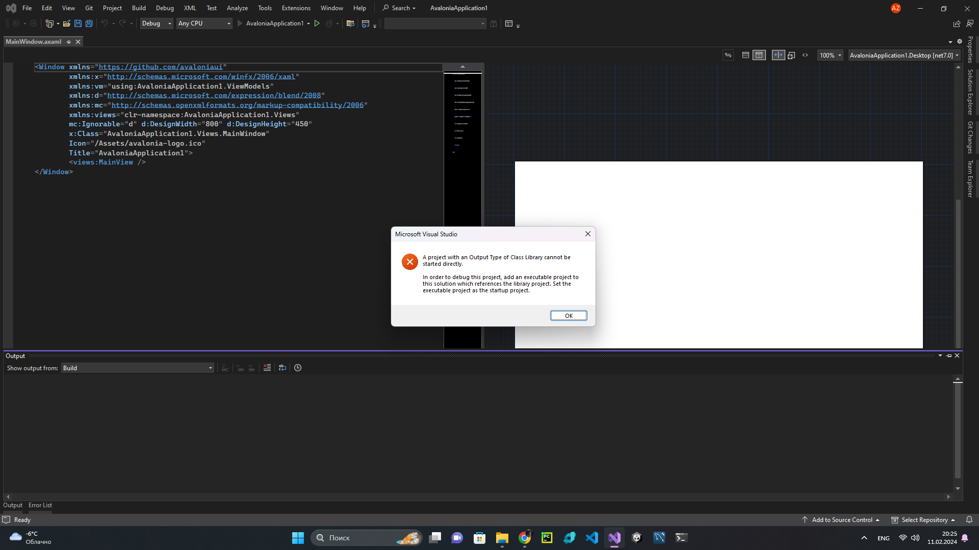Toggle auto-hide pin on the Output panel

[949, 355]
